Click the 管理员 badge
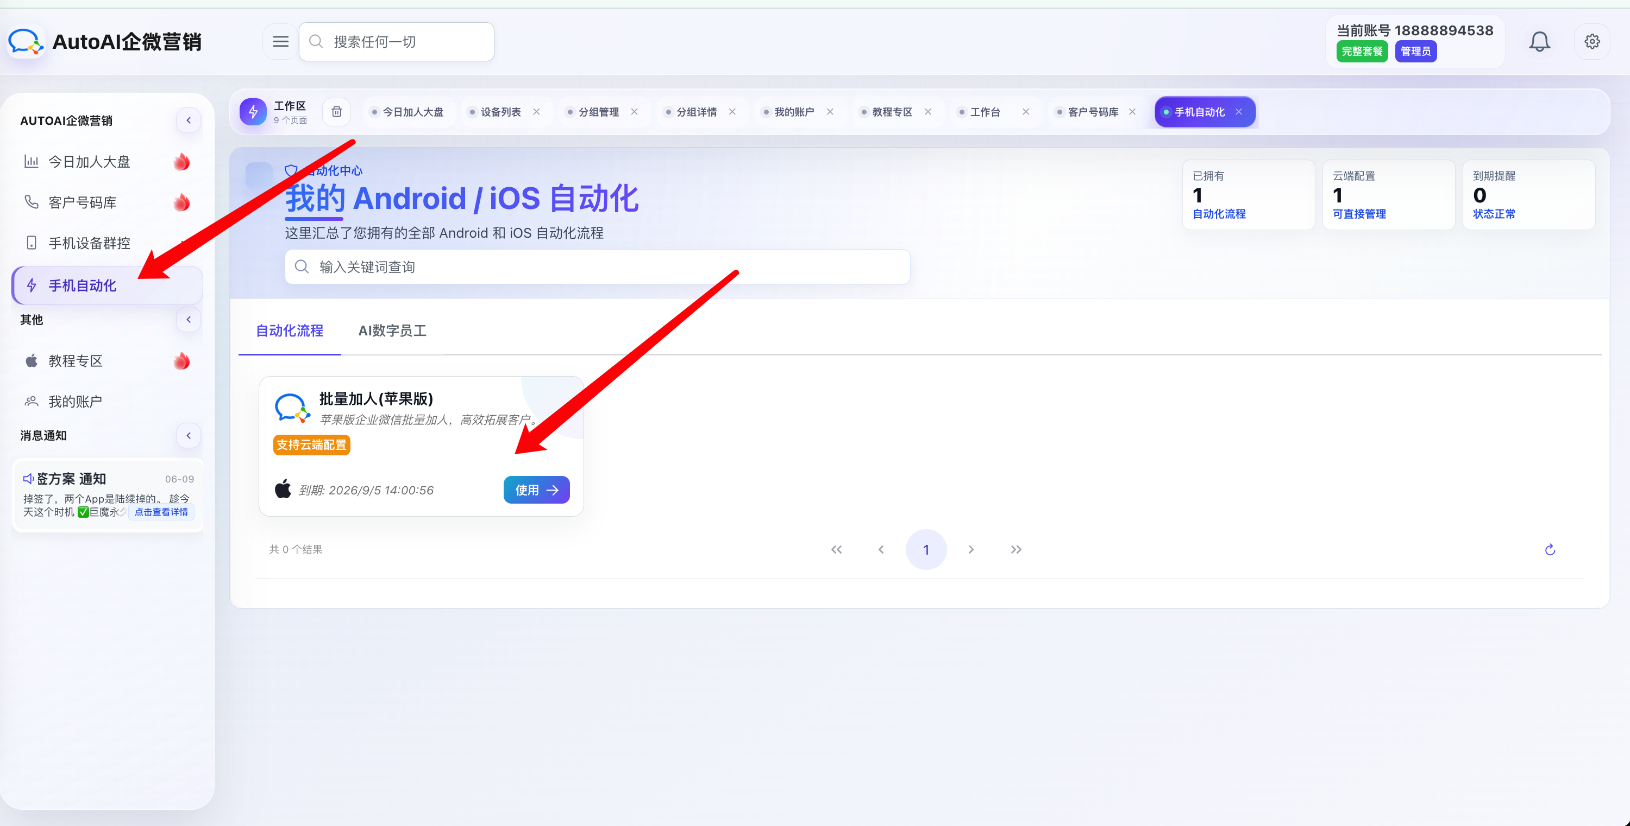 click(1415, 51)
